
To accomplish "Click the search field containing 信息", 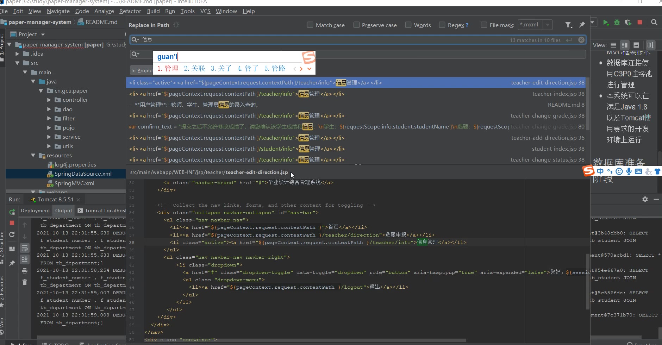I will tap(358, 40).
